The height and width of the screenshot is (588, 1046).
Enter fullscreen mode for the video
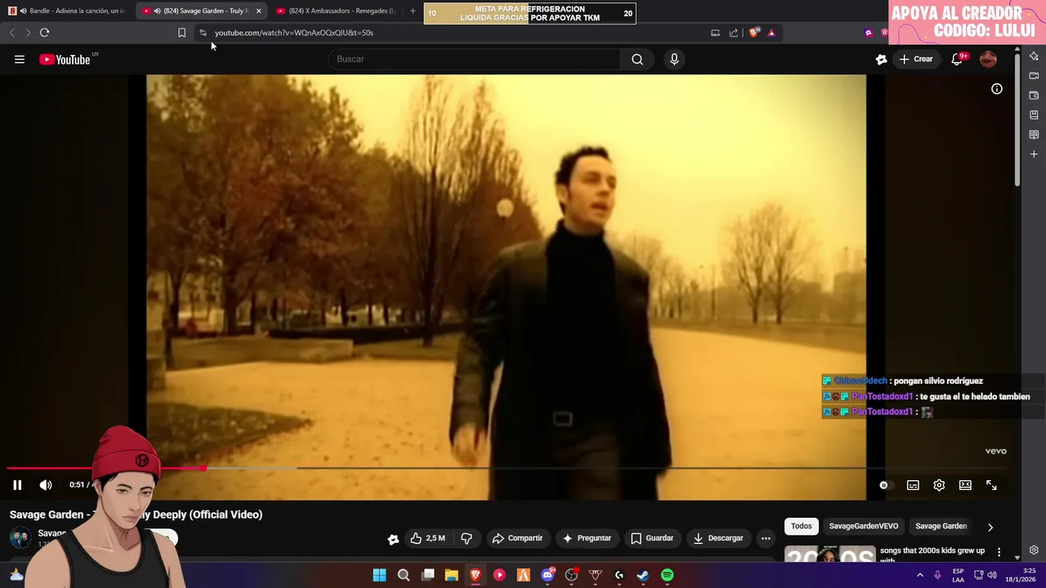(991, 485)
